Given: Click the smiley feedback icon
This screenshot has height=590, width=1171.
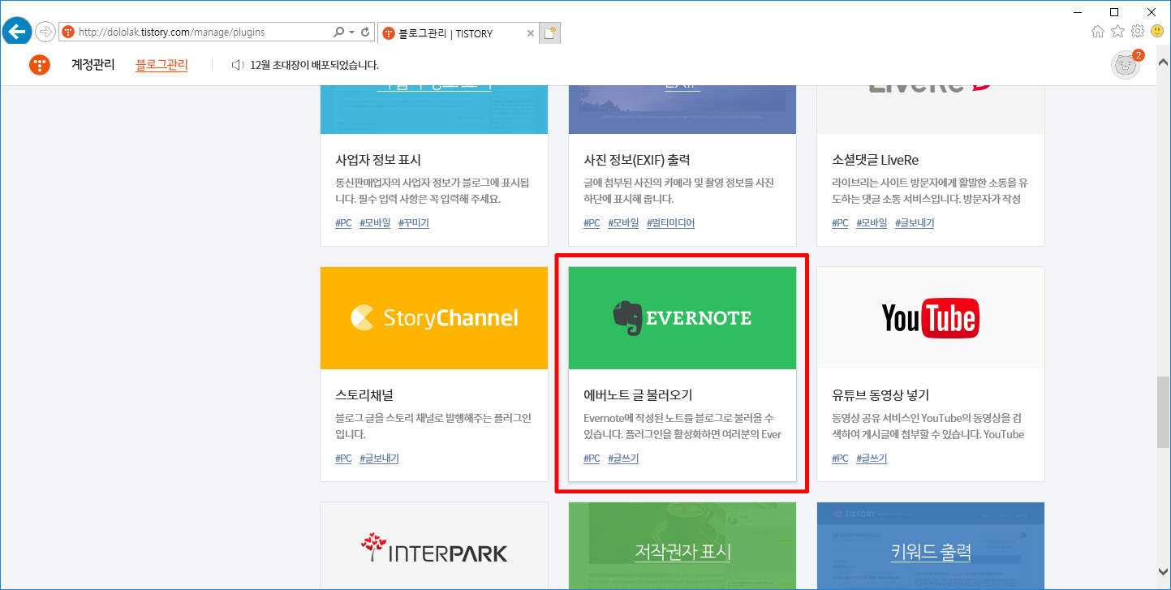Looking at the screenshot, I should tap(1157, 32).
